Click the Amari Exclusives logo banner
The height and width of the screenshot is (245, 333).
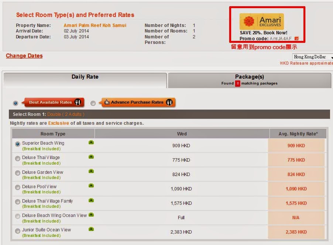click(261, 22)
